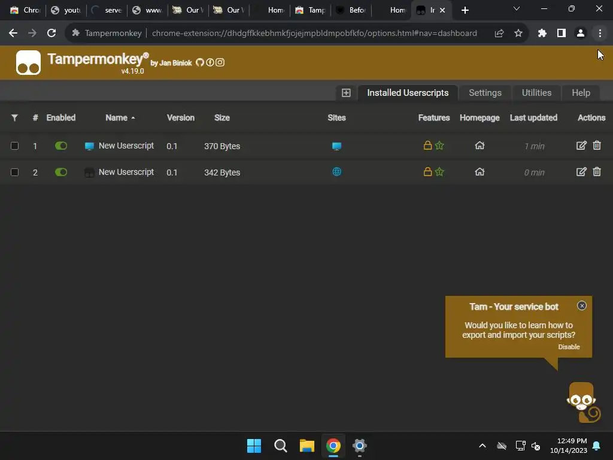Disable script 2 with the enabled toggle
The height and width of the screenshot is (460, 613).
pyautogui.click(x=61, y=172)
